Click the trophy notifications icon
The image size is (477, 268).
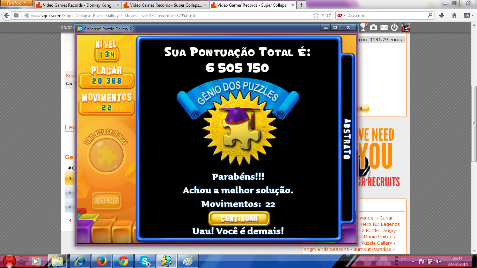364,28
